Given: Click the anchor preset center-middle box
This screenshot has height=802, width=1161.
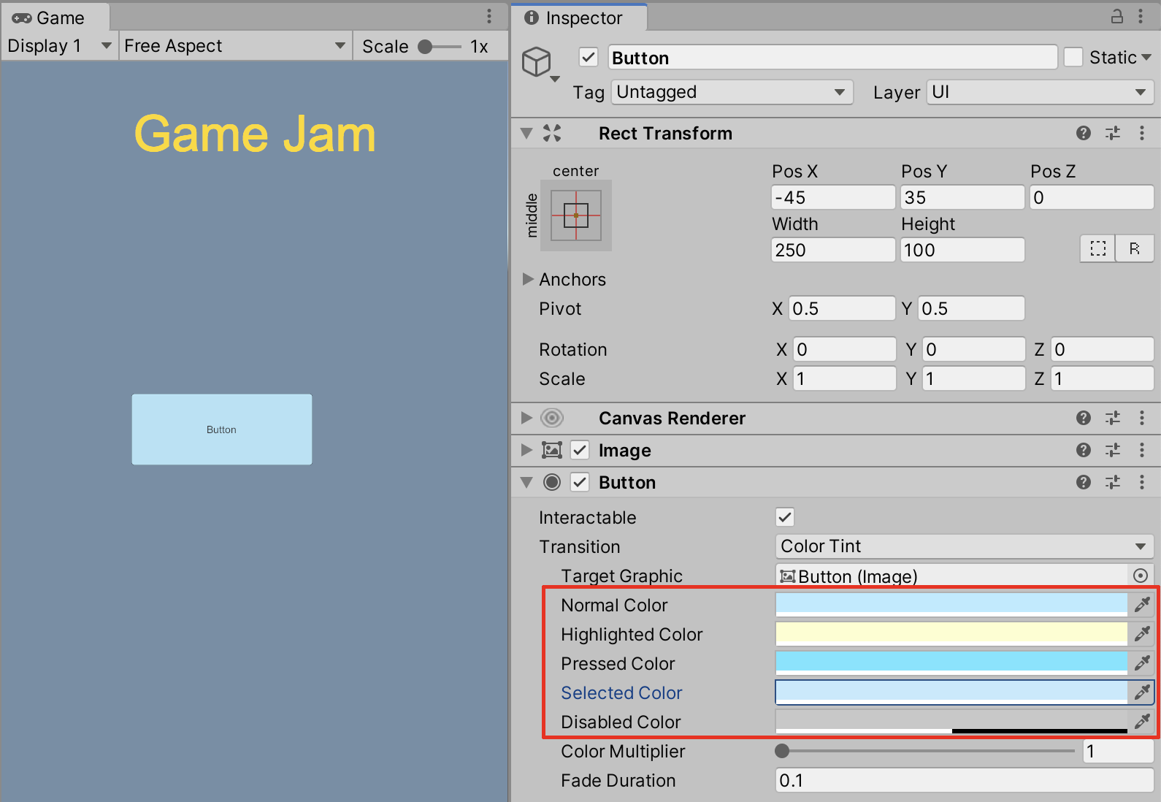Looking at the screenshot, I should pyautogui.click(x=576, y=215).
